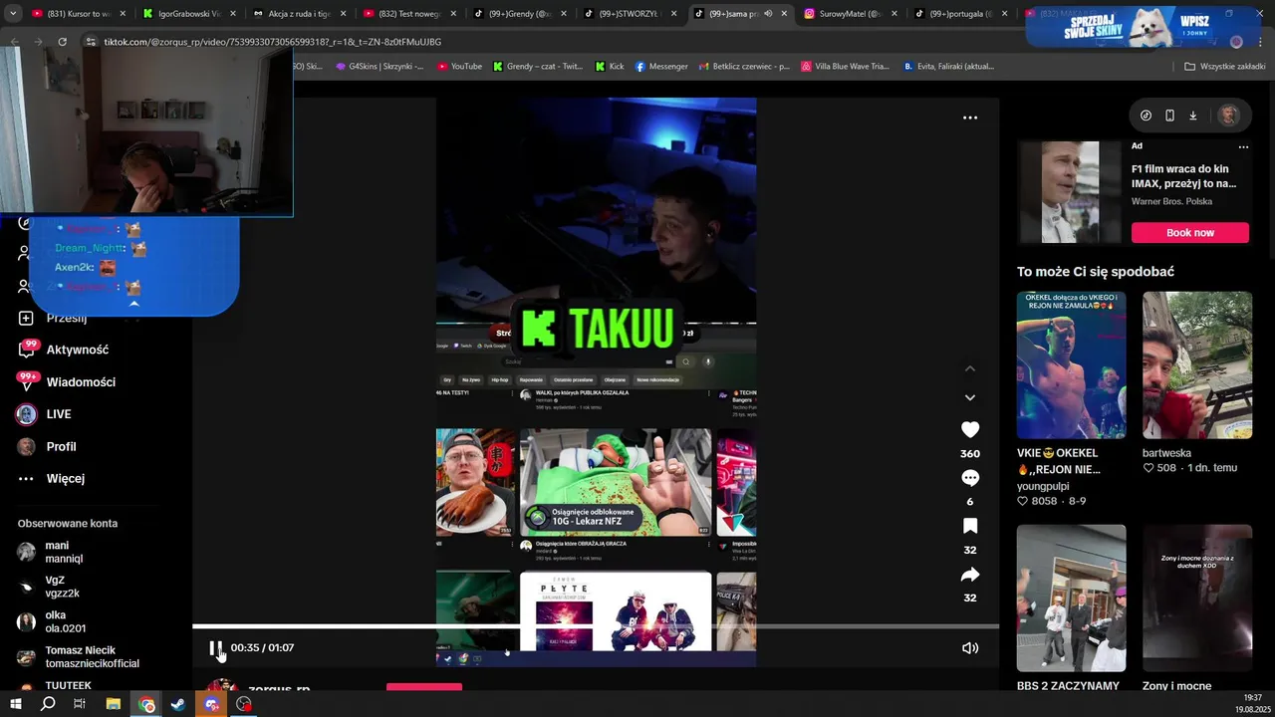Switch to the Akcja z ruda i tige tab
The width and height of the screenshot is (1275, 717).
click(299, 14)
